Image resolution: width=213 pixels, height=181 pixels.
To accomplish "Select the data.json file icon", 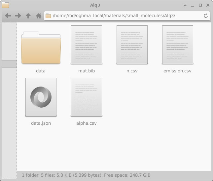I will coord(41,97).
